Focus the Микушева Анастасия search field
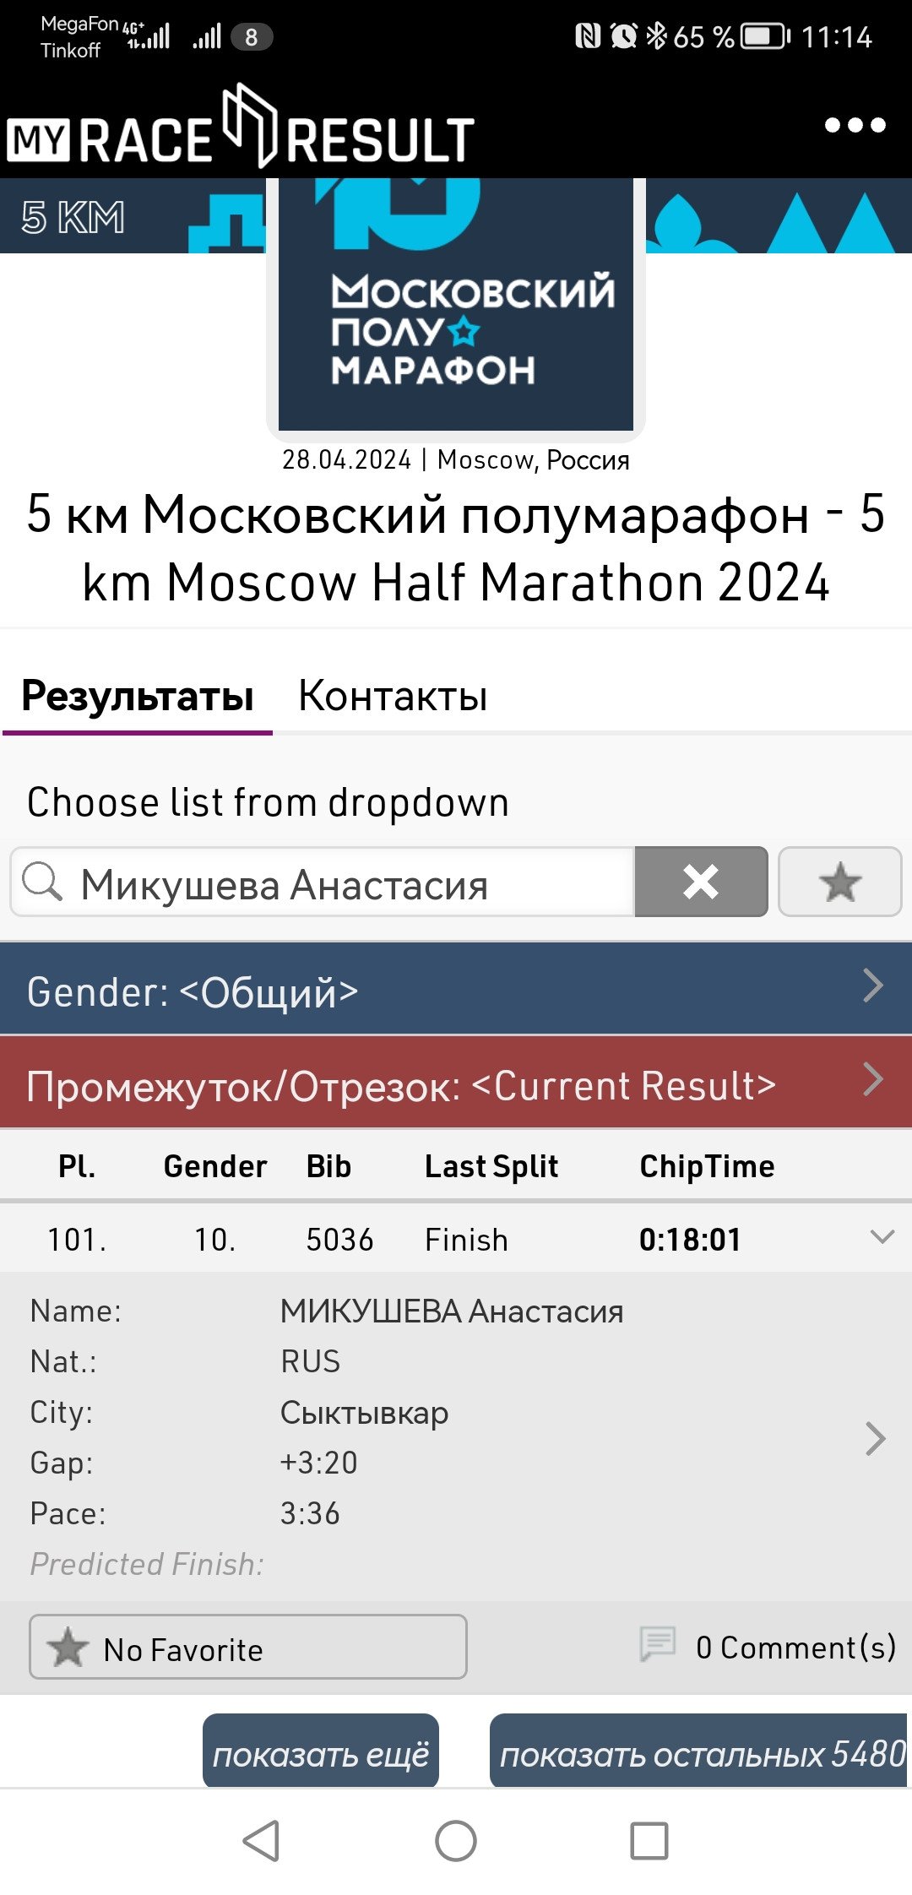The image size is (912, 1895). click(x=323, y=882)
